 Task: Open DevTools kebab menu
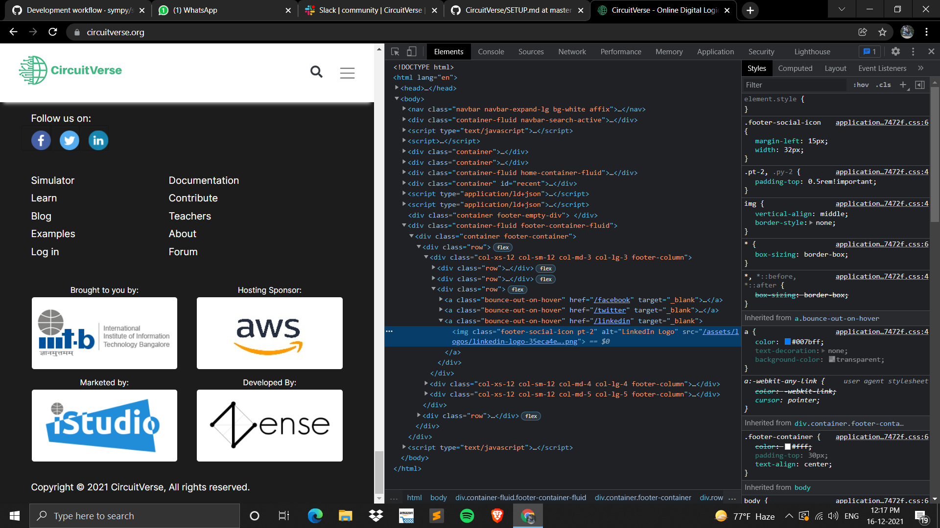913,51
